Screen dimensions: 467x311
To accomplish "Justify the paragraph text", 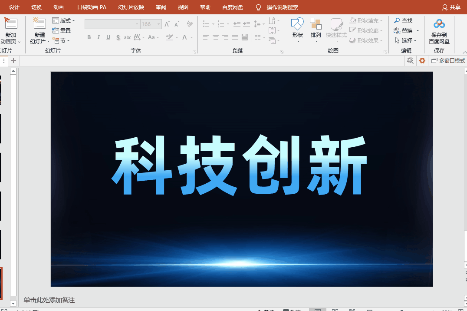I will 235,37.
